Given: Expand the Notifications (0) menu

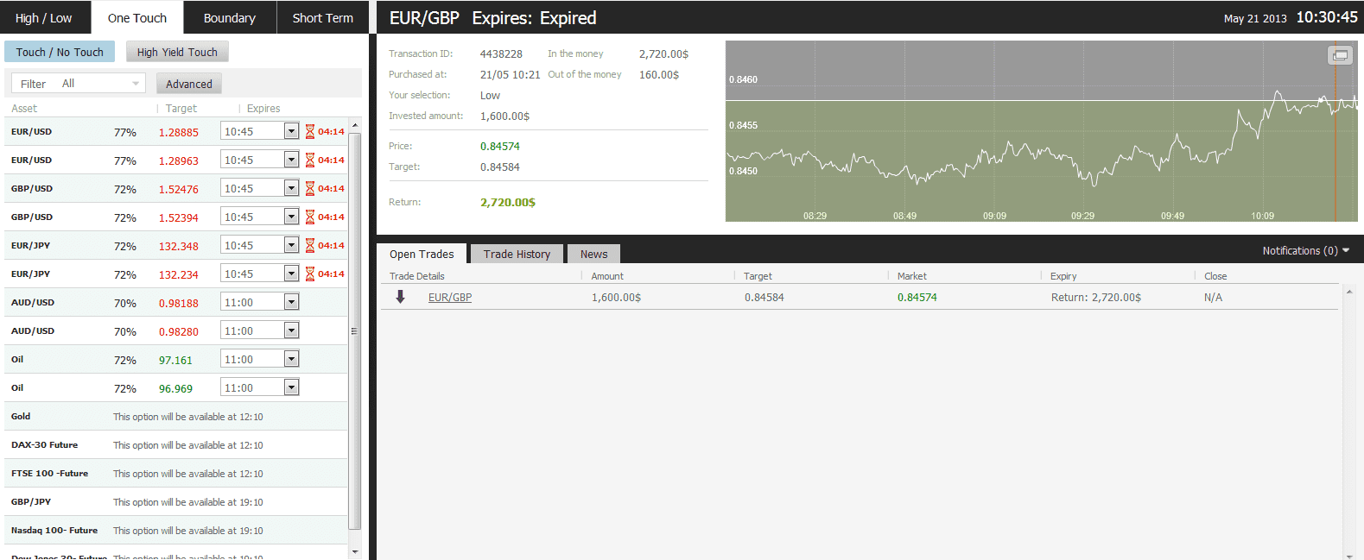Looking at the screenshot, I should point(1305,251).
